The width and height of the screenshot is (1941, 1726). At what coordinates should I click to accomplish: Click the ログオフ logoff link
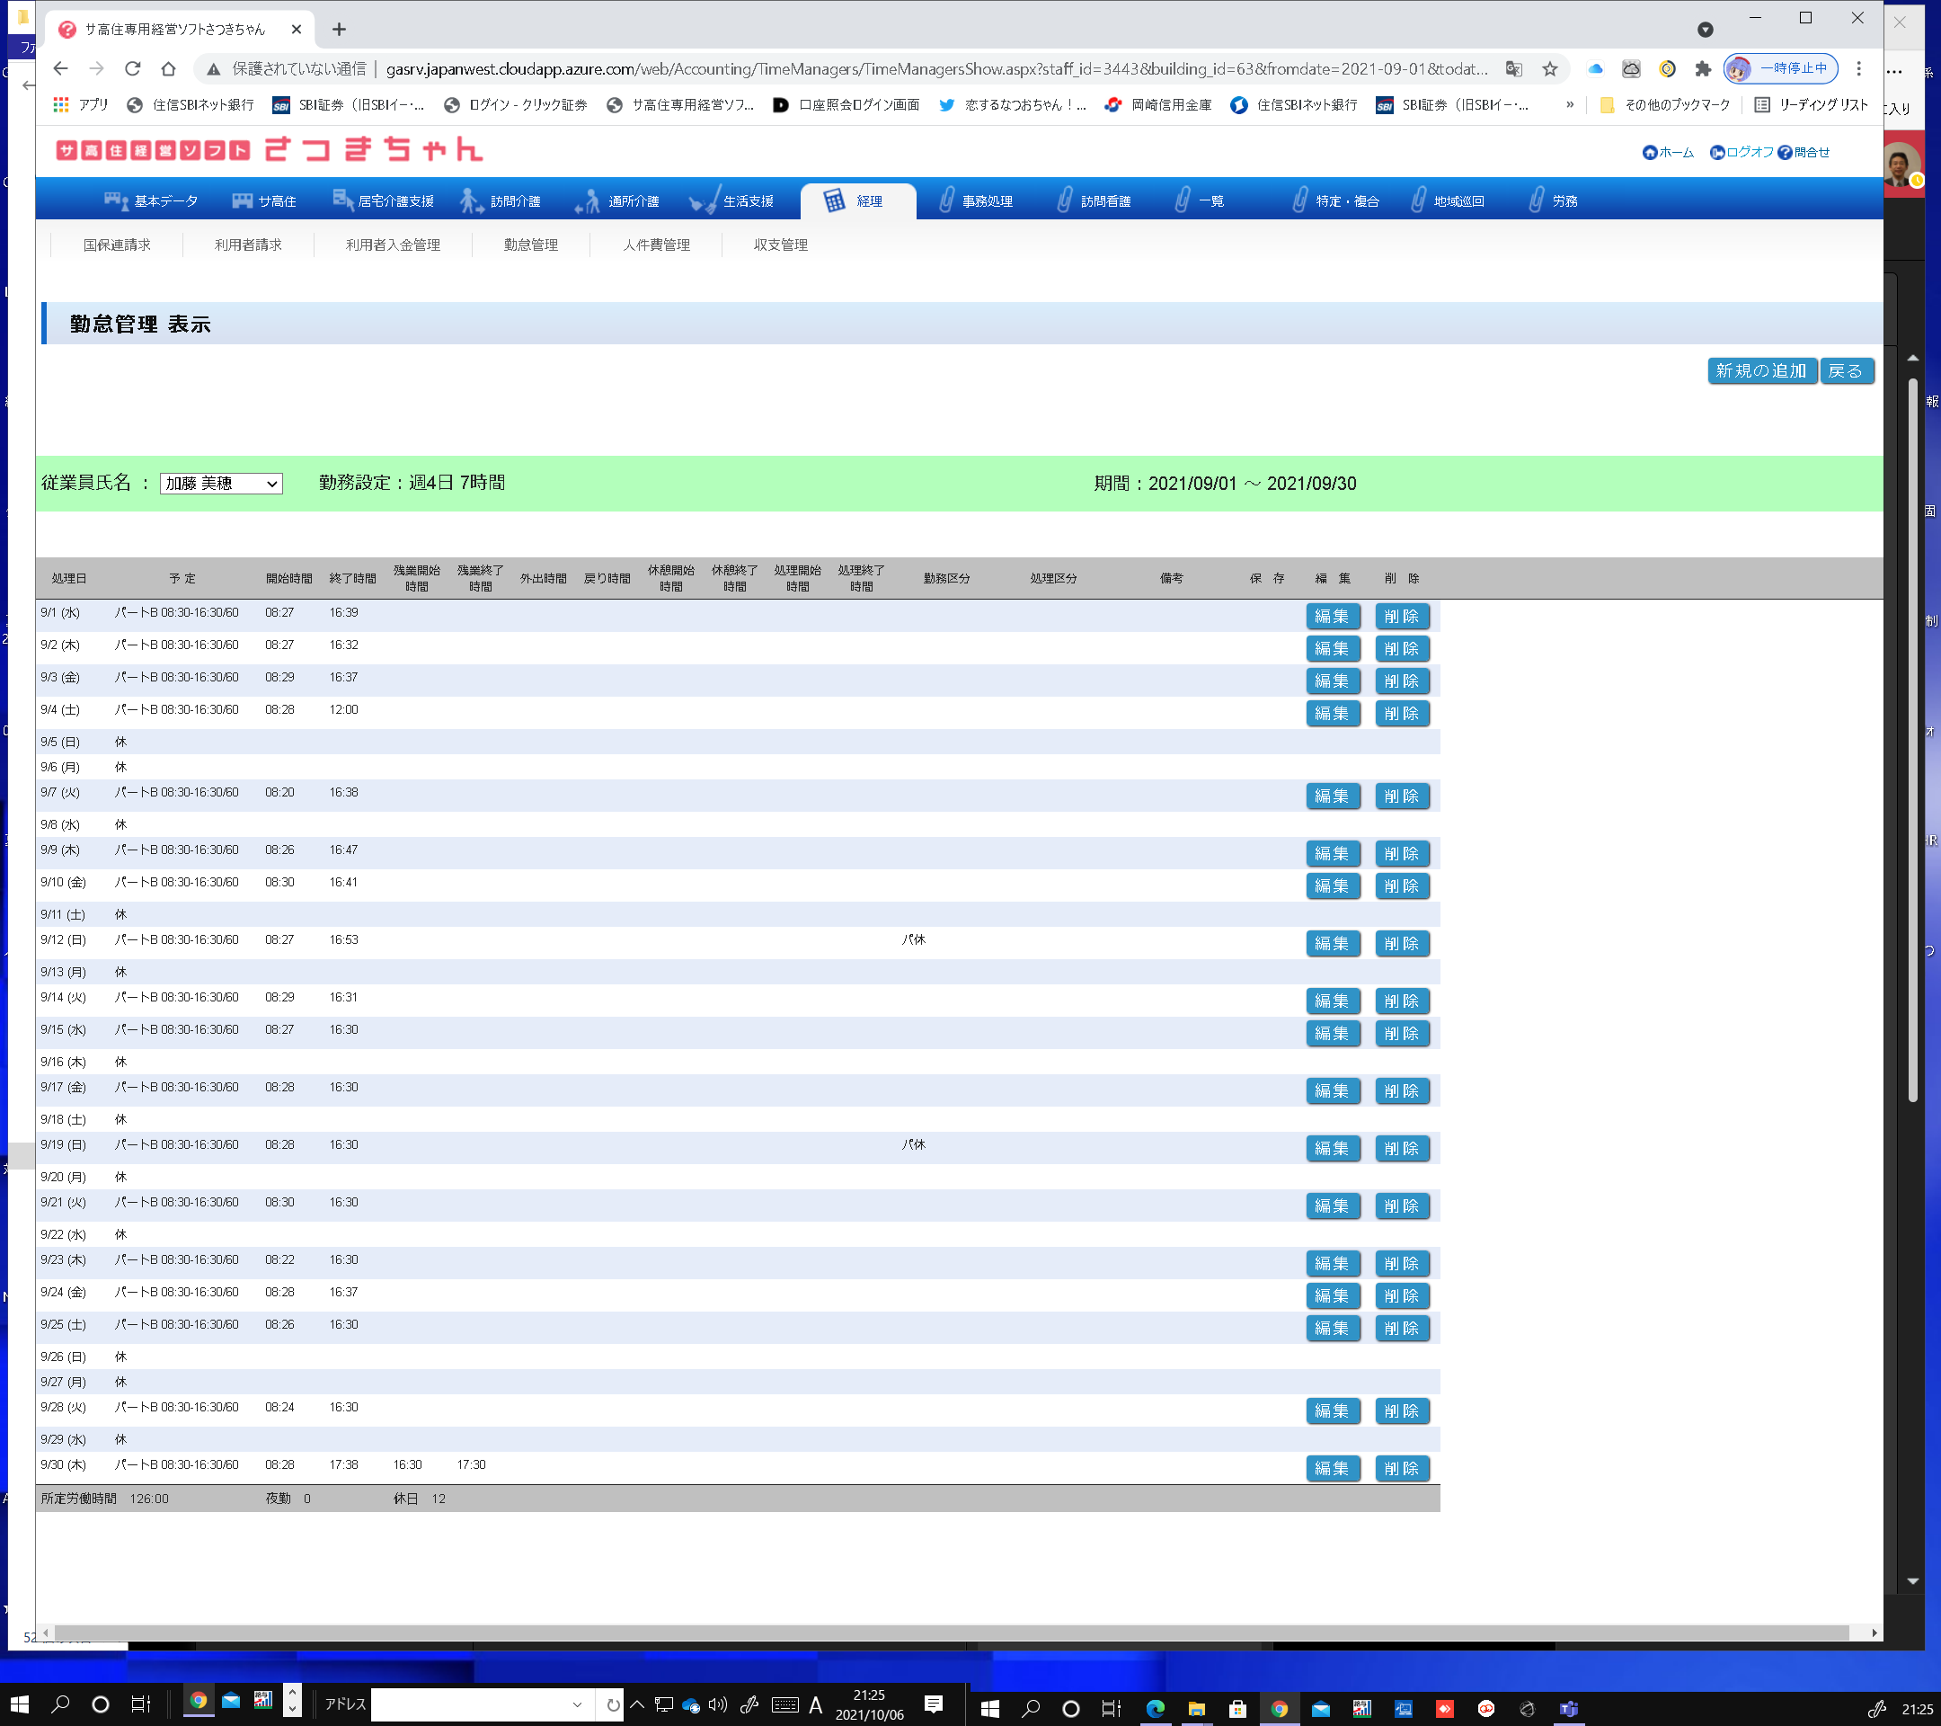tap(1742, 152)
